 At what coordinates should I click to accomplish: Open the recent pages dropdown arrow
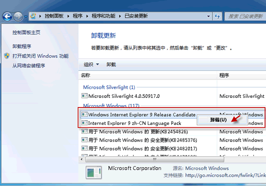pyautogui.click(x=26, y=16)
